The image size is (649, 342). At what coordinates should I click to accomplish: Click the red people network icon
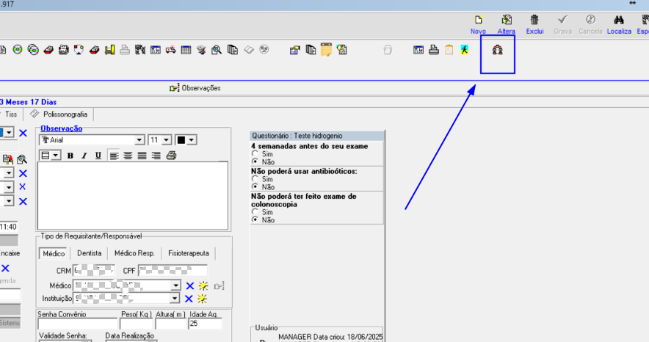click(498, 50)
